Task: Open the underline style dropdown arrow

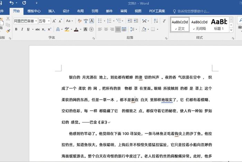Action: 33,29
